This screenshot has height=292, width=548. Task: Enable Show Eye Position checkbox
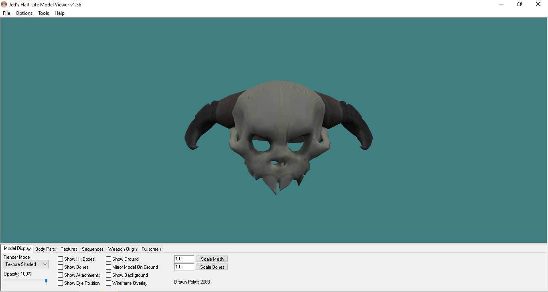pos(79,283)
